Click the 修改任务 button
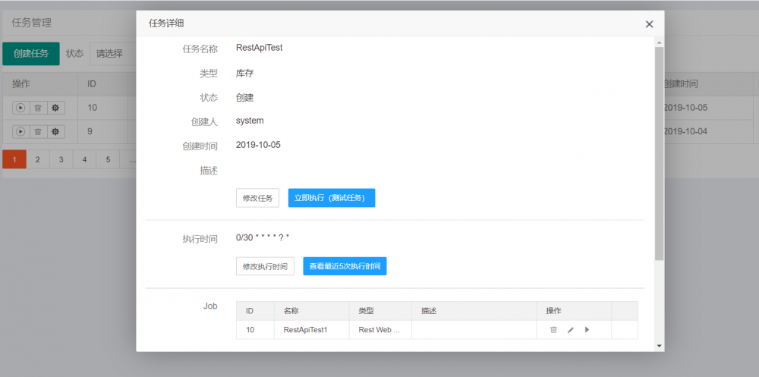This screenshot has width=759, height=377. [257, 198]
